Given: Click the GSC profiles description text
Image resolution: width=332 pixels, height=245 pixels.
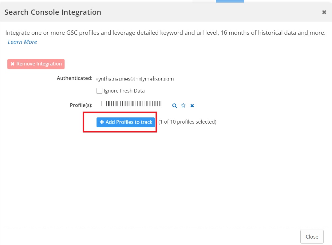Looking at the screenshot, I should tap(165, 33).
